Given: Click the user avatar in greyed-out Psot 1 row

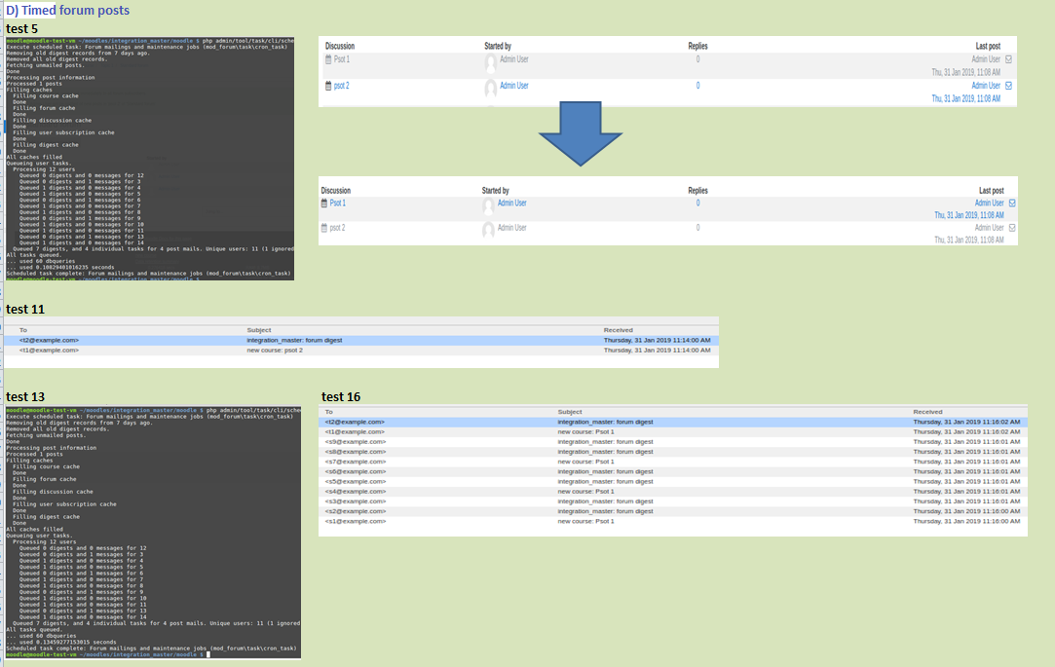Looking at the screenshot, I should (491, 64).
